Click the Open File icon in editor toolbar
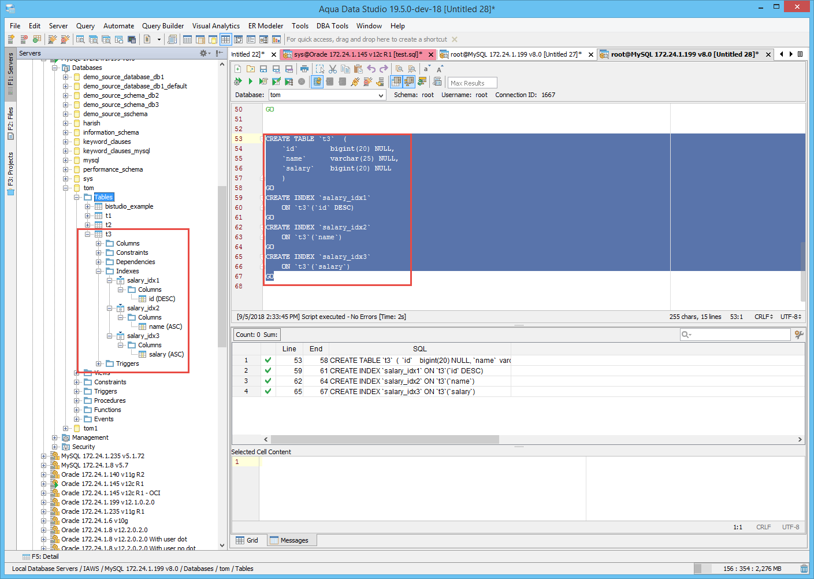814x579 pixels. (251, 69)
